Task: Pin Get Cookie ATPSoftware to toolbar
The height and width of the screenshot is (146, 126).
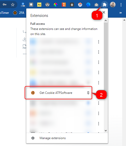Action: coord(88,93)
